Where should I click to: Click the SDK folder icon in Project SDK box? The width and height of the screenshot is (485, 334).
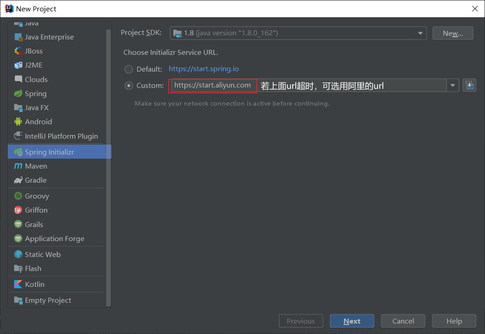(177, 33)
